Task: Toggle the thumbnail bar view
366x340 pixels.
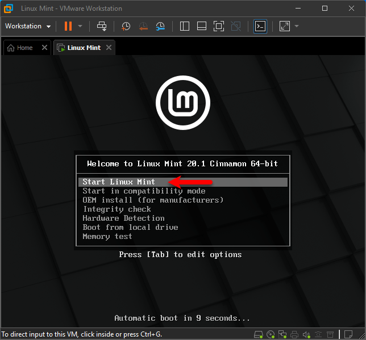Action: pos(201,26)
